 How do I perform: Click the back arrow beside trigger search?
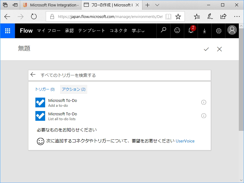pos(33,74)
